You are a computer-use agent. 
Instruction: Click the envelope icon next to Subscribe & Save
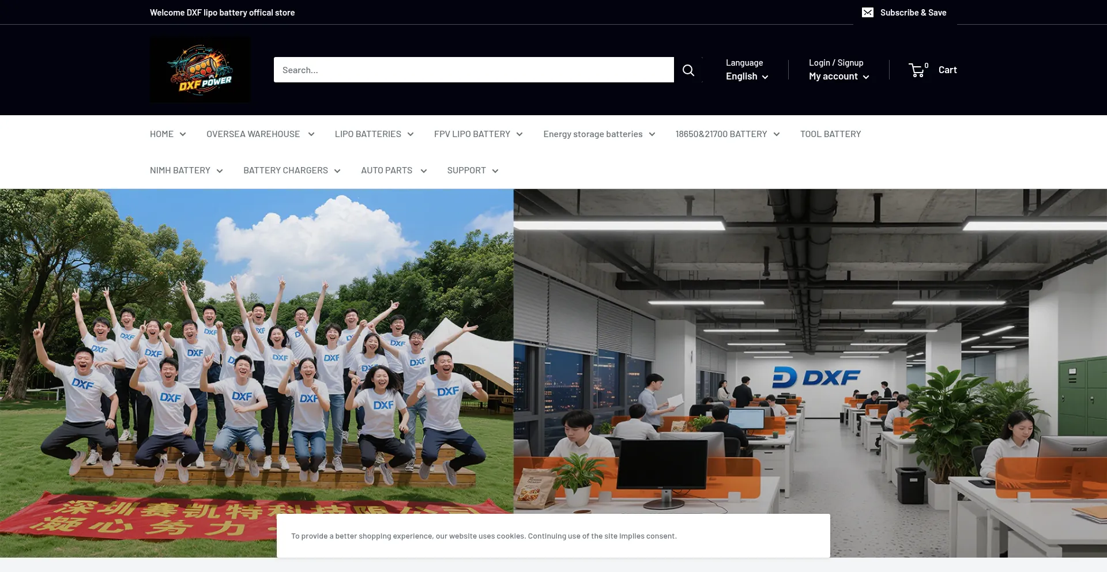(x=867, y=12)
